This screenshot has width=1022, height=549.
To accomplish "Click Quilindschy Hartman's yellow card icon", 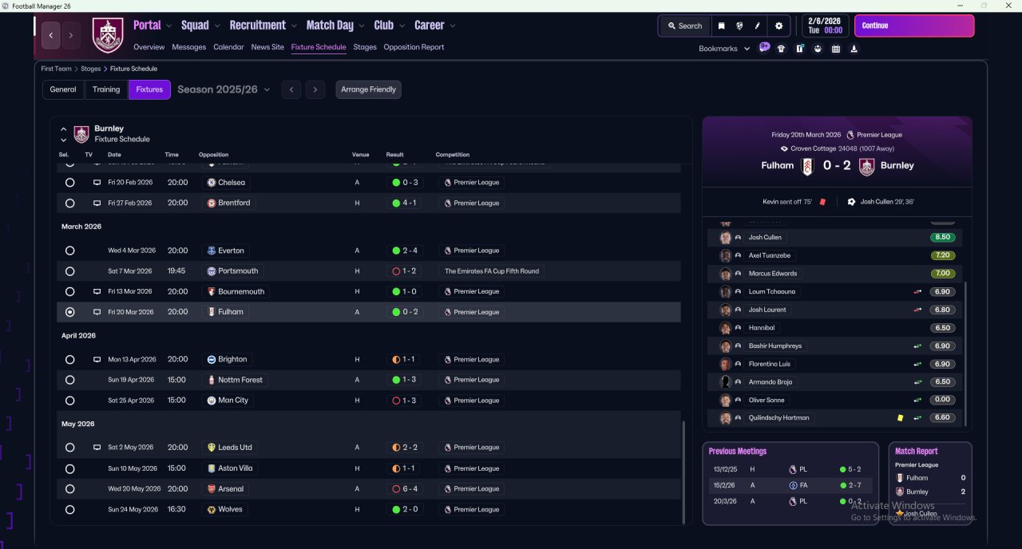I will coord(901,417).
